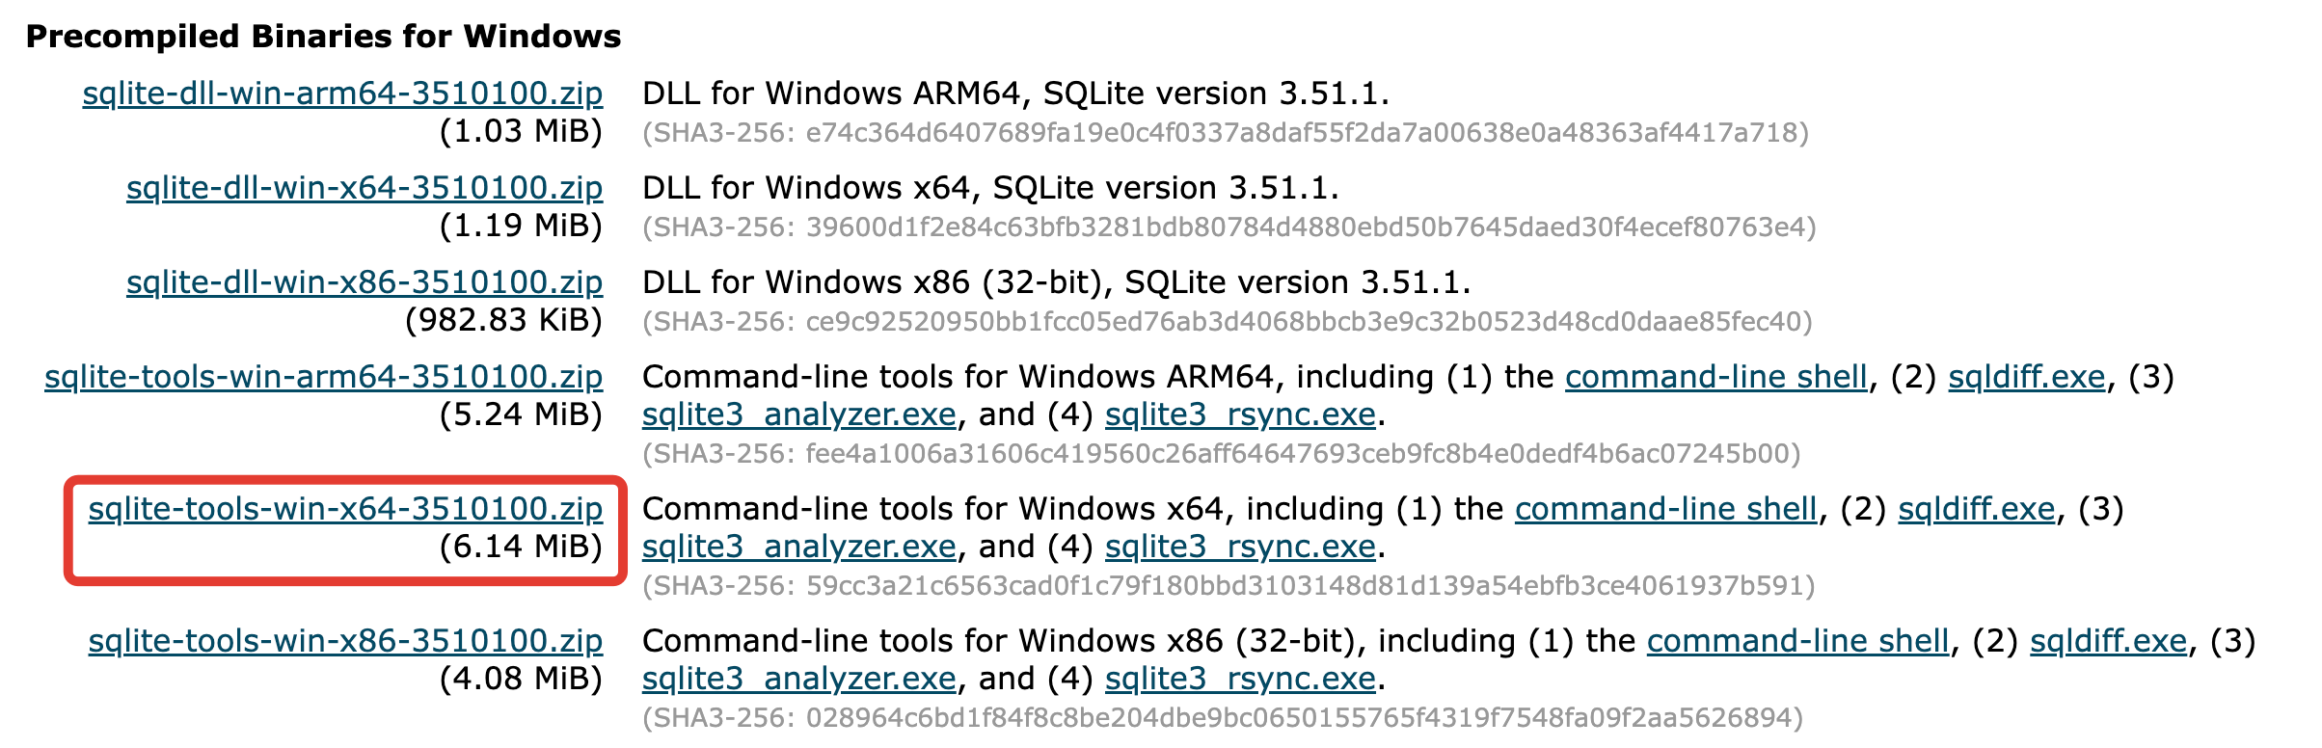Image resolution: width=2322 pixels, height=748 pixels.
Task: Open command-line shell link in ARM64 tools row
Action: (1718, 377)
